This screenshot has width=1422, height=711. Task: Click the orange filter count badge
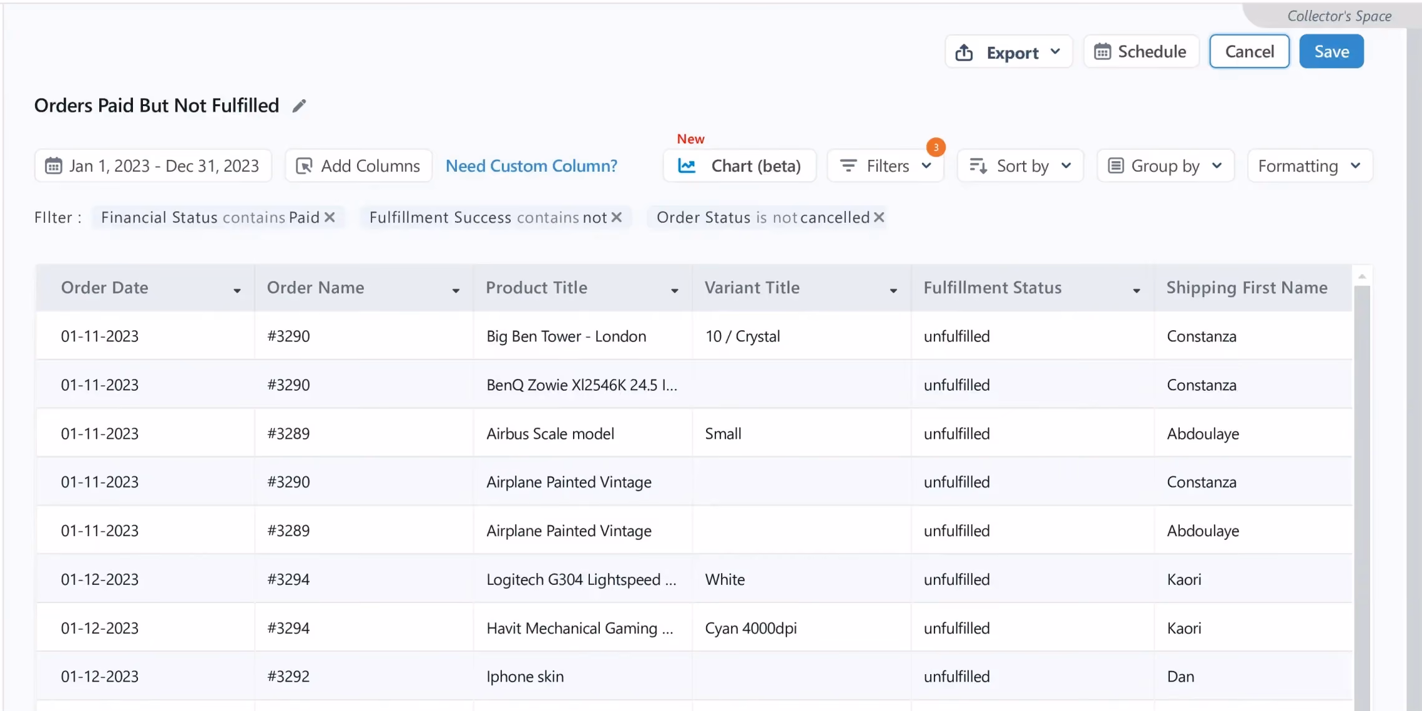(936, 147)
